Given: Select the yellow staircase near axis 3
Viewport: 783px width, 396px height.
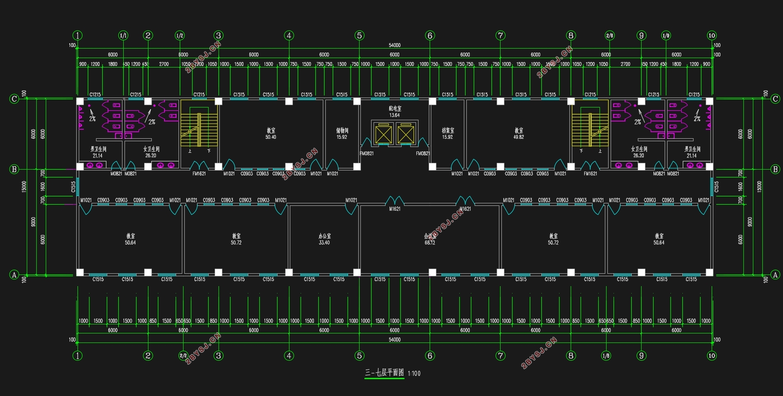Looking at the screenshot, I should (199, 123).
